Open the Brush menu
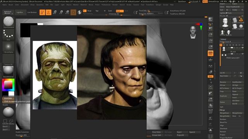Screen dimensions: 248x139 (x=11, y=5)
